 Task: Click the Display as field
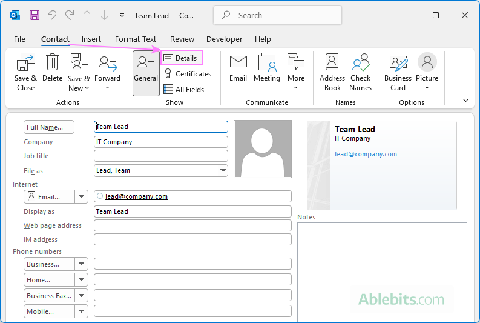tap(192, 211)
